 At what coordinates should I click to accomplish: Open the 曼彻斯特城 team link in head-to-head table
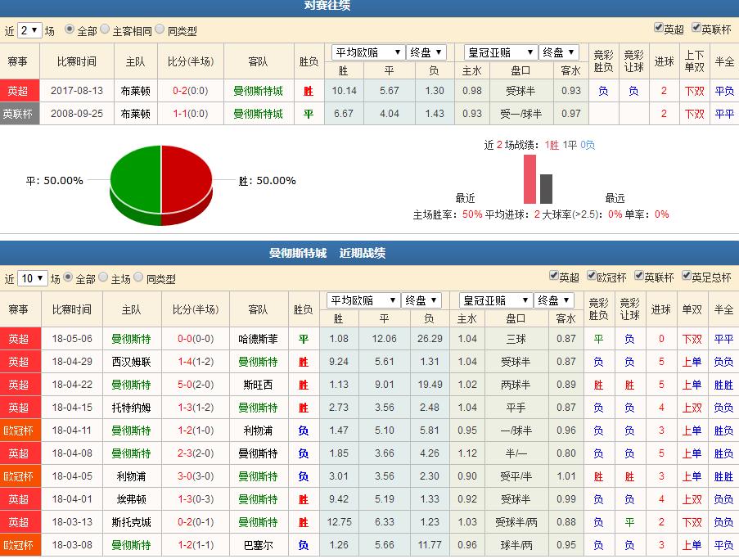pos(259,91)
